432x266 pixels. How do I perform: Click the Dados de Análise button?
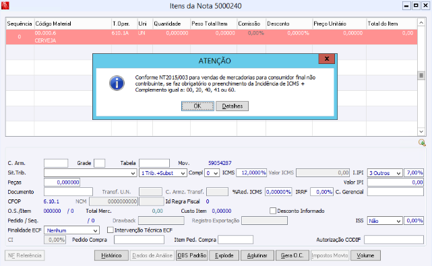[x=152, y=255]
